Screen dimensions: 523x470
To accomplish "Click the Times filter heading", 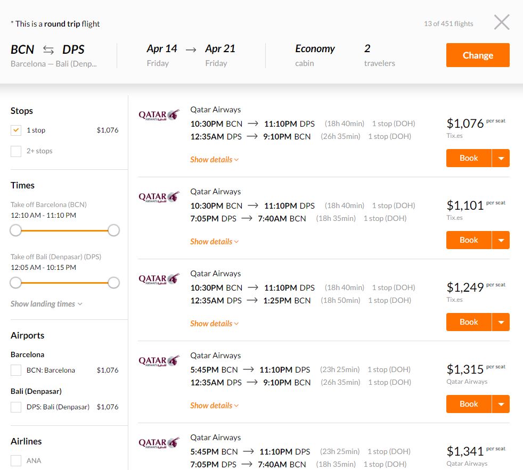I will (x=22, y=185).
